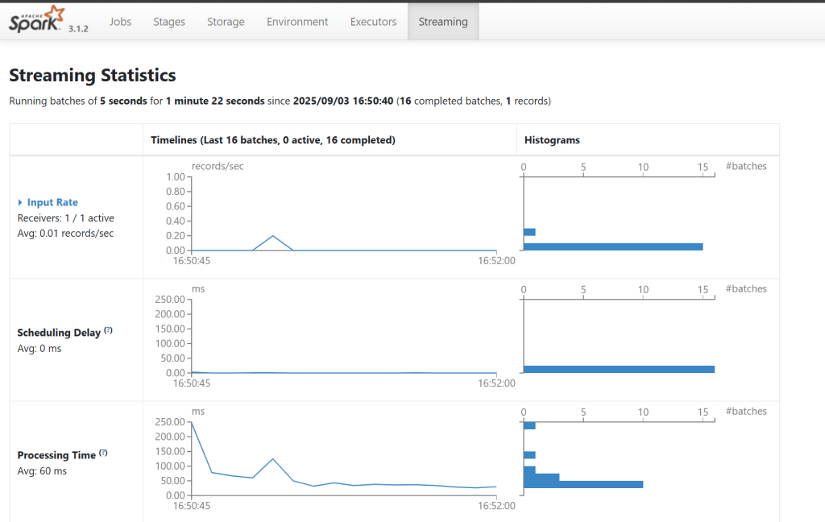Click the Processing Time help (?) icon
825x522 pixels.
click(103, 453)
